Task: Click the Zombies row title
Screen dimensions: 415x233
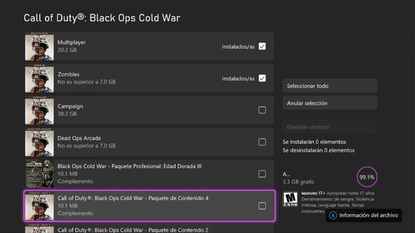Action: pos(68,74)
